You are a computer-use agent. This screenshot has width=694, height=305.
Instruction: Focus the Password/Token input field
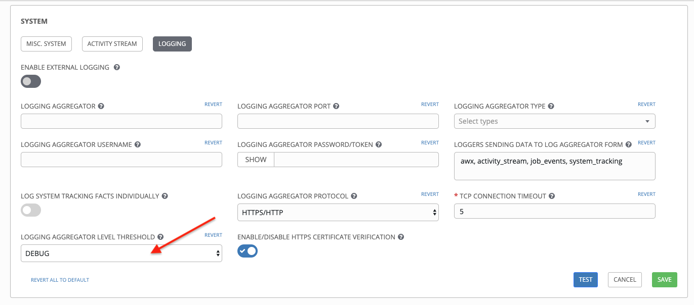coord(356,160)
